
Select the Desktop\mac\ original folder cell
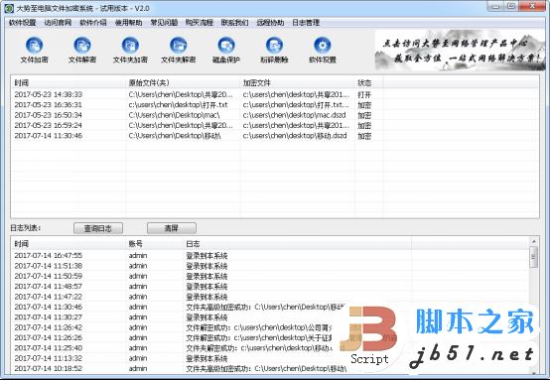coord(175,115)
